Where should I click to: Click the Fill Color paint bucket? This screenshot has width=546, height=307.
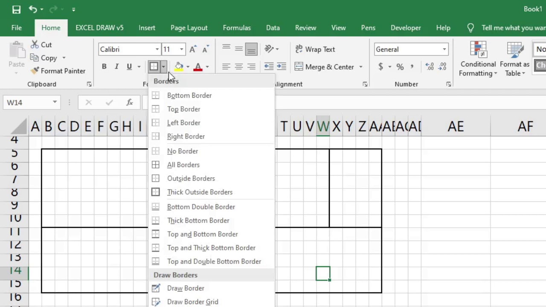coord(179,67)
